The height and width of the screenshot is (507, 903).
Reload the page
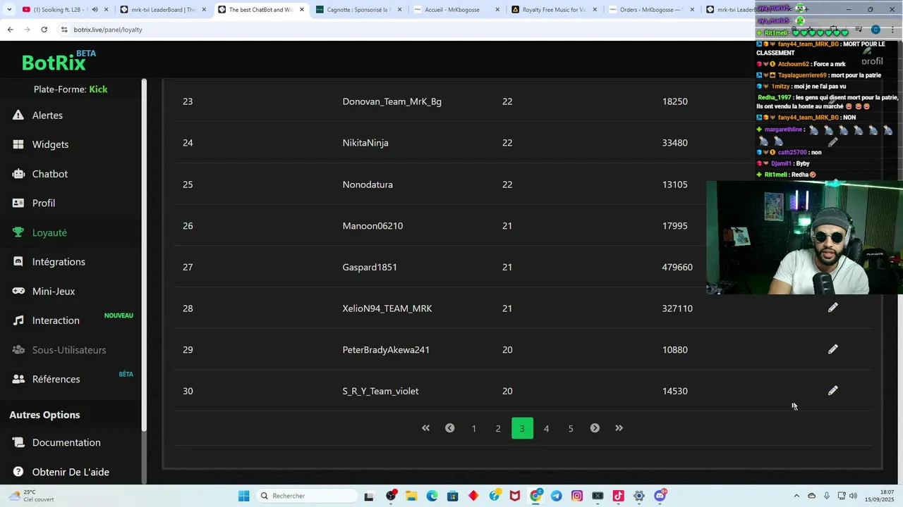pyautogui.click(x=44, y=30)
